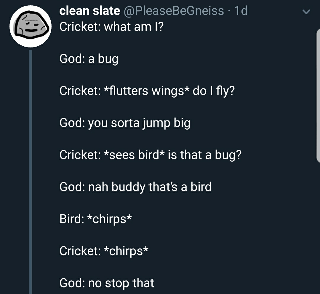
Task: Click the "is that a bug?" text
Action: click(204, 155)
